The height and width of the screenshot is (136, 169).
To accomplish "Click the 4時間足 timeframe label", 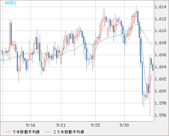I will tap(11, 3).
